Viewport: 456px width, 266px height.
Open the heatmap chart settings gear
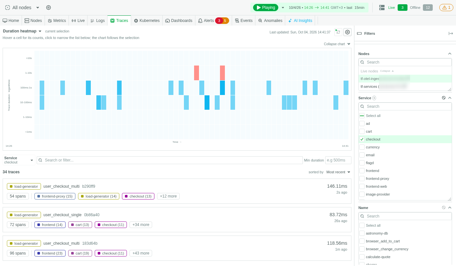click(347, 32)
